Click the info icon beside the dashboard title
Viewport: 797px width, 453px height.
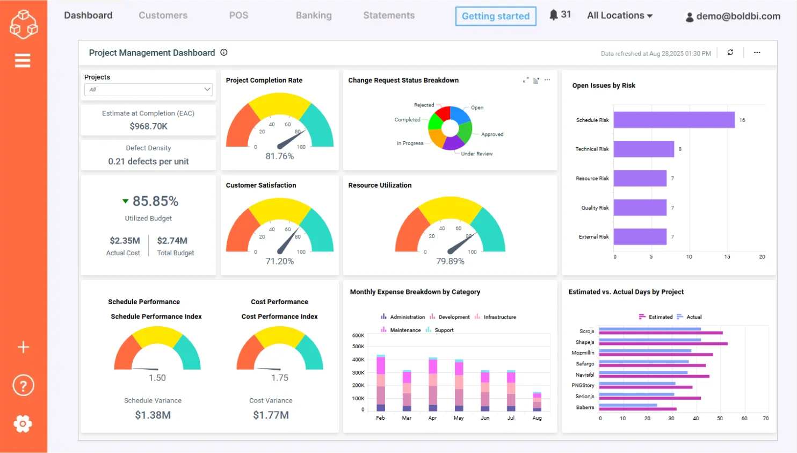click(224, 53)
